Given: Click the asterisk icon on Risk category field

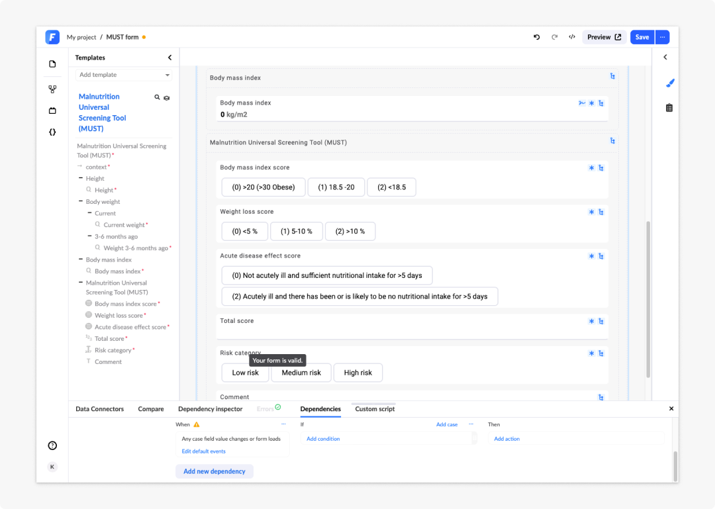Looking at the screenshot, I should 591,353.
